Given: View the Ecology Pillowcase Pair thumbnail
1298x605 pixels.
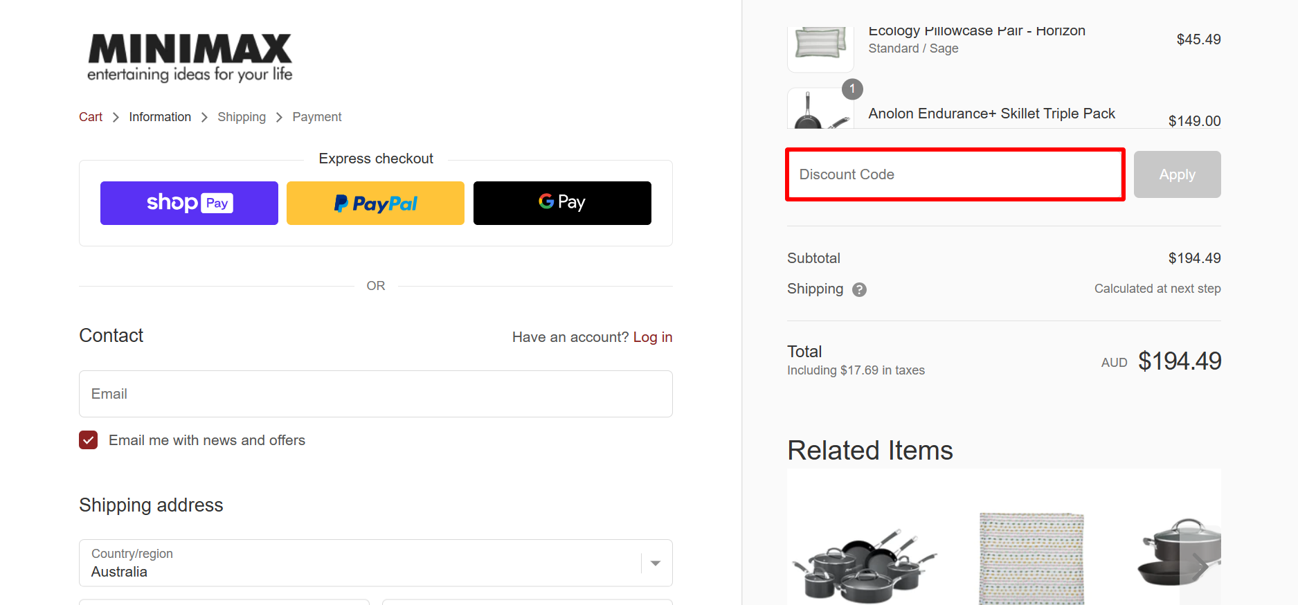Looking at the screenshot, I should click(x=820, y=48).
